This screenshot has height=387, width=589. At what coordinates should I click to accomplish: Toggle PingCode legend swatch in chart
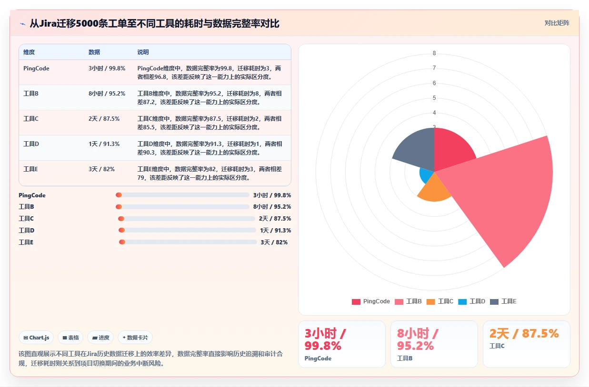coord(356,301)
